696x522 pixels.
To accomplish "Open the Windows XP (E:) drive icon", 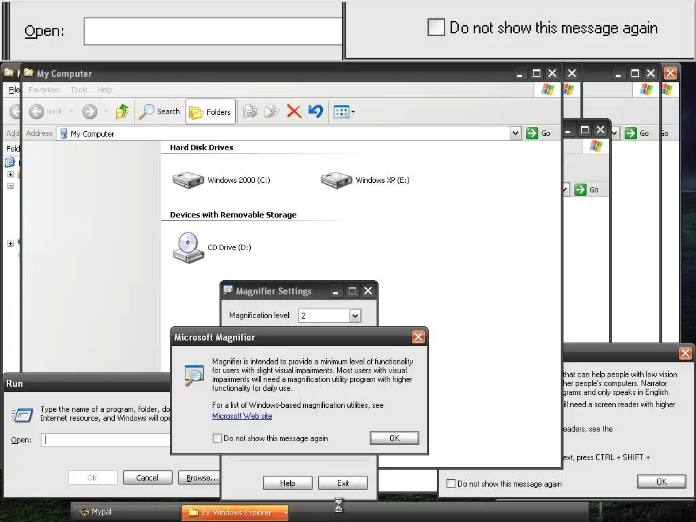I will tap(336, 179).
